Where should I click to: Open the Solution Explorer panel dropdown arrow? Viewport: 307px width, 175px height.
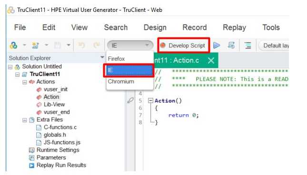pyautogui.click(x=102, y=57)
